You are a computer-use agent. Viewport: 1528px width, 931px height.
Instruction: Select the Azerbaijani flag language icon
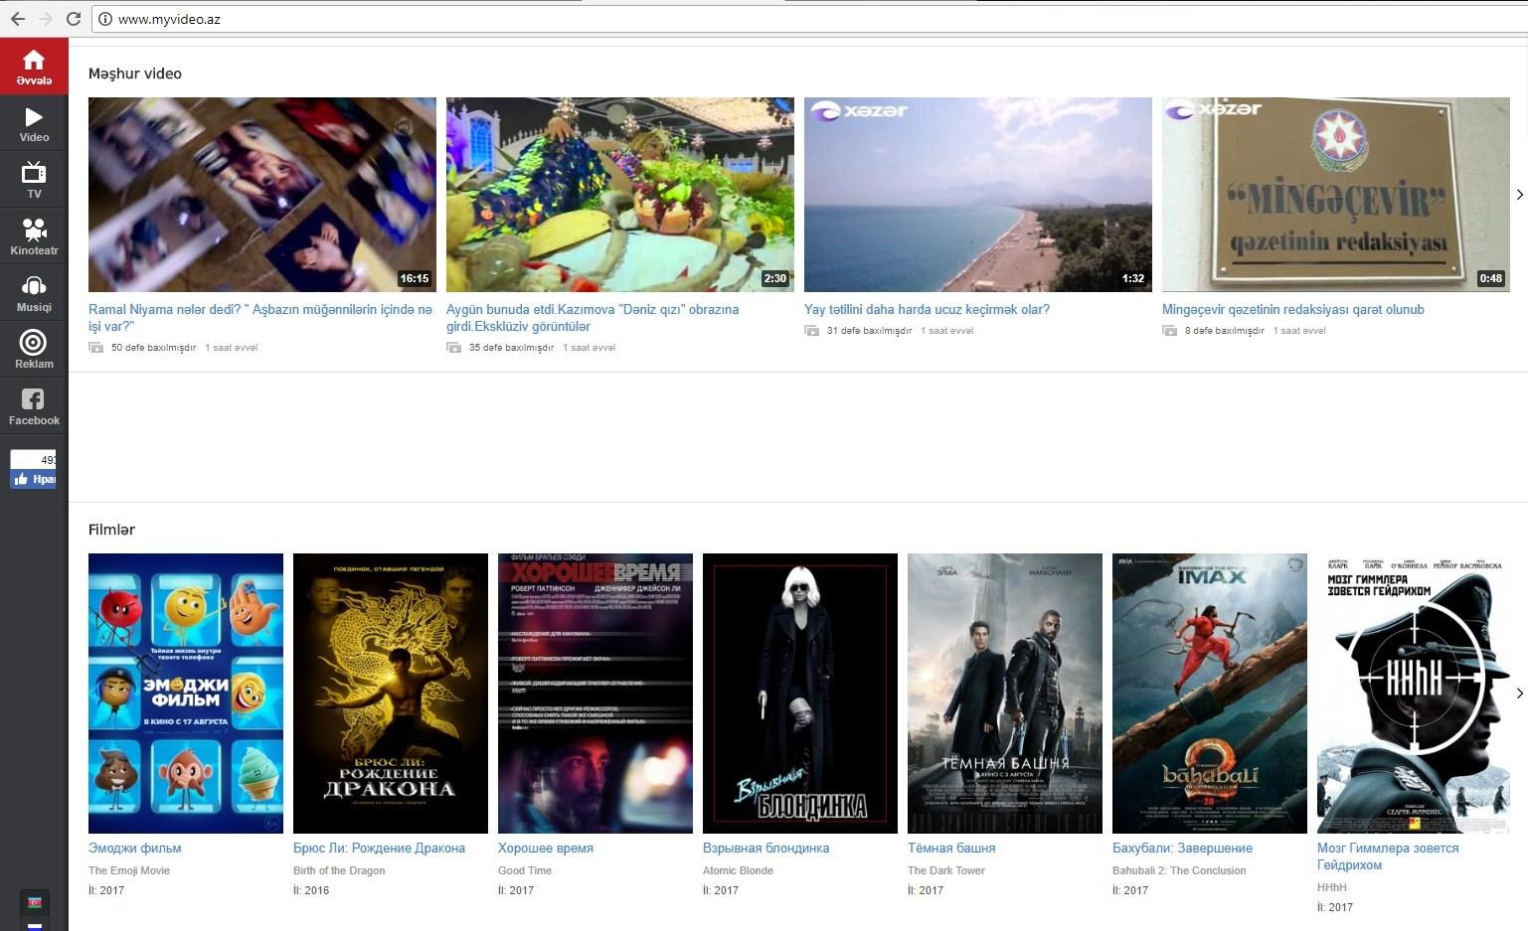[x=35, y=902]
